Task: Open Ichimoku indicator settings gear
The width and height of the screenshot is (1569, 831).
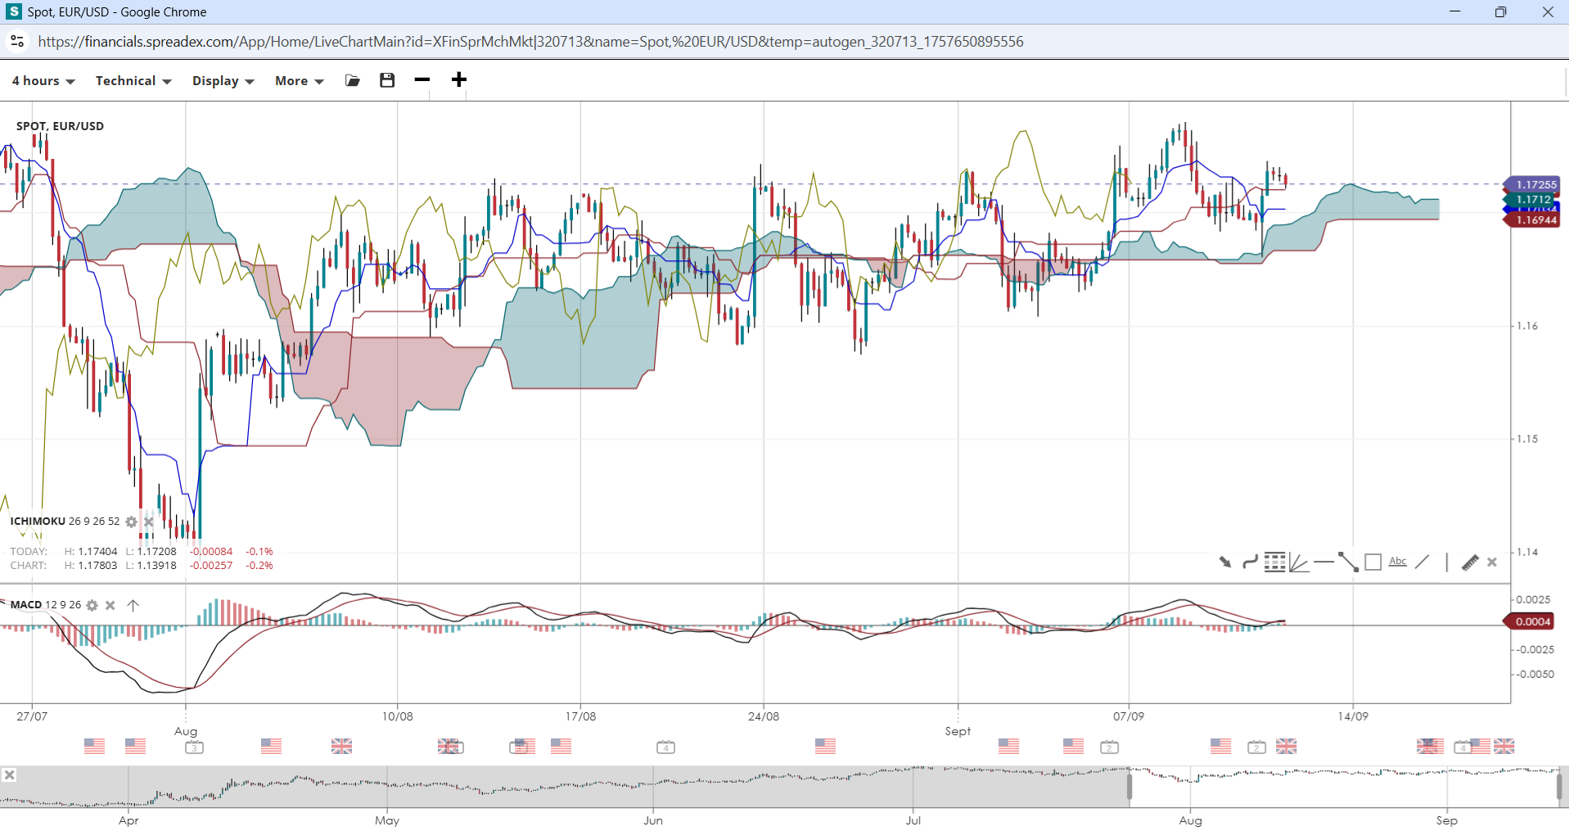Action: pyautogui.click(x=131, y=522)
